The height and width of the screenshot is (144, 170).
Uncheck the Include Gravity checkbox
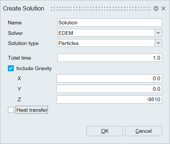[x=11, y=68]
